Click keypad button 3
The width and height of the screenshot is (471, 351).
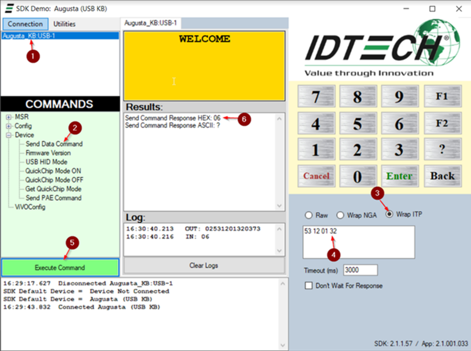point(399,149)
